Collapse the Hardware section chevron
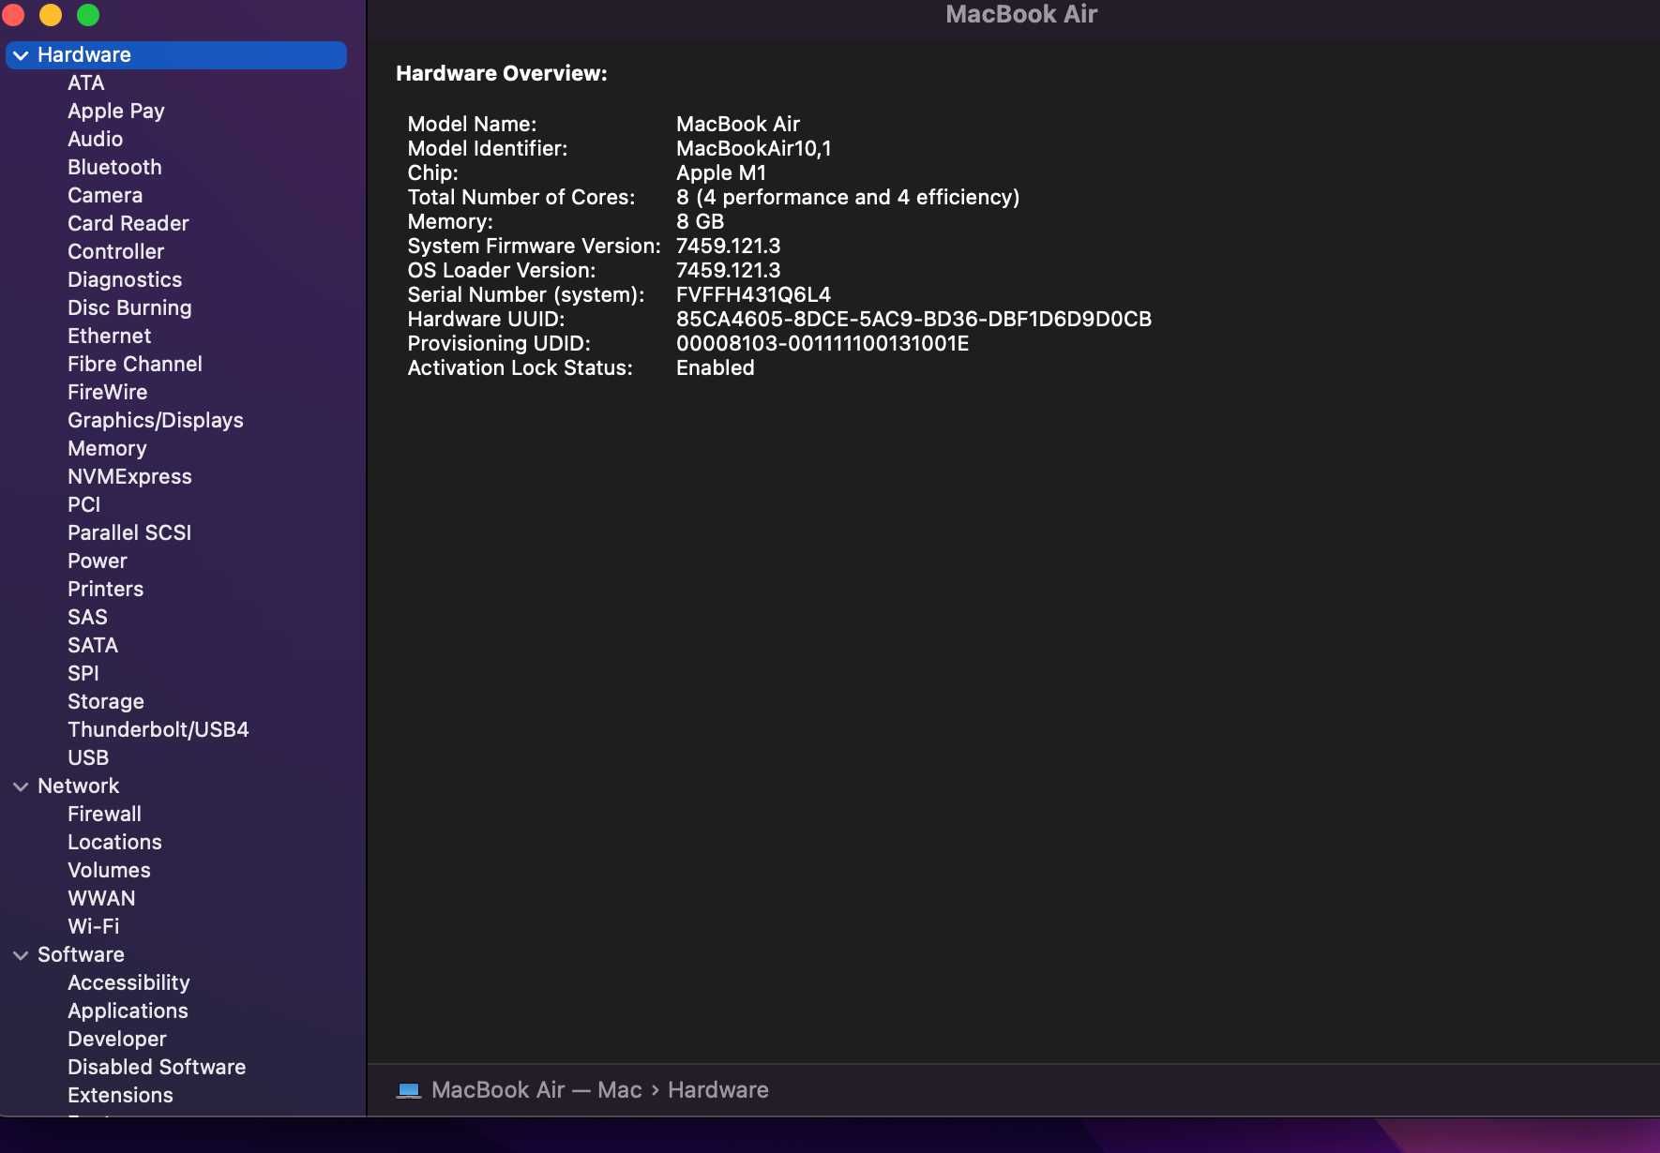 (21, 55)
